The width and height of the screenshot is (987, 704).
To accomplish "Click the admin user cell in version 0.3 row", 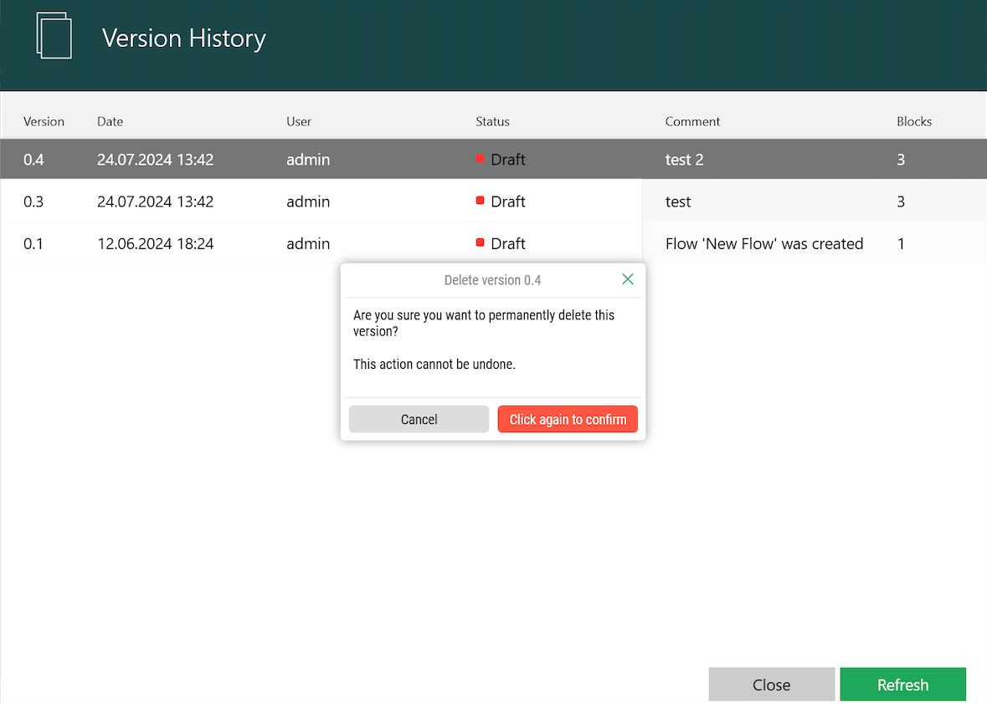I will [x=308, y=202].
